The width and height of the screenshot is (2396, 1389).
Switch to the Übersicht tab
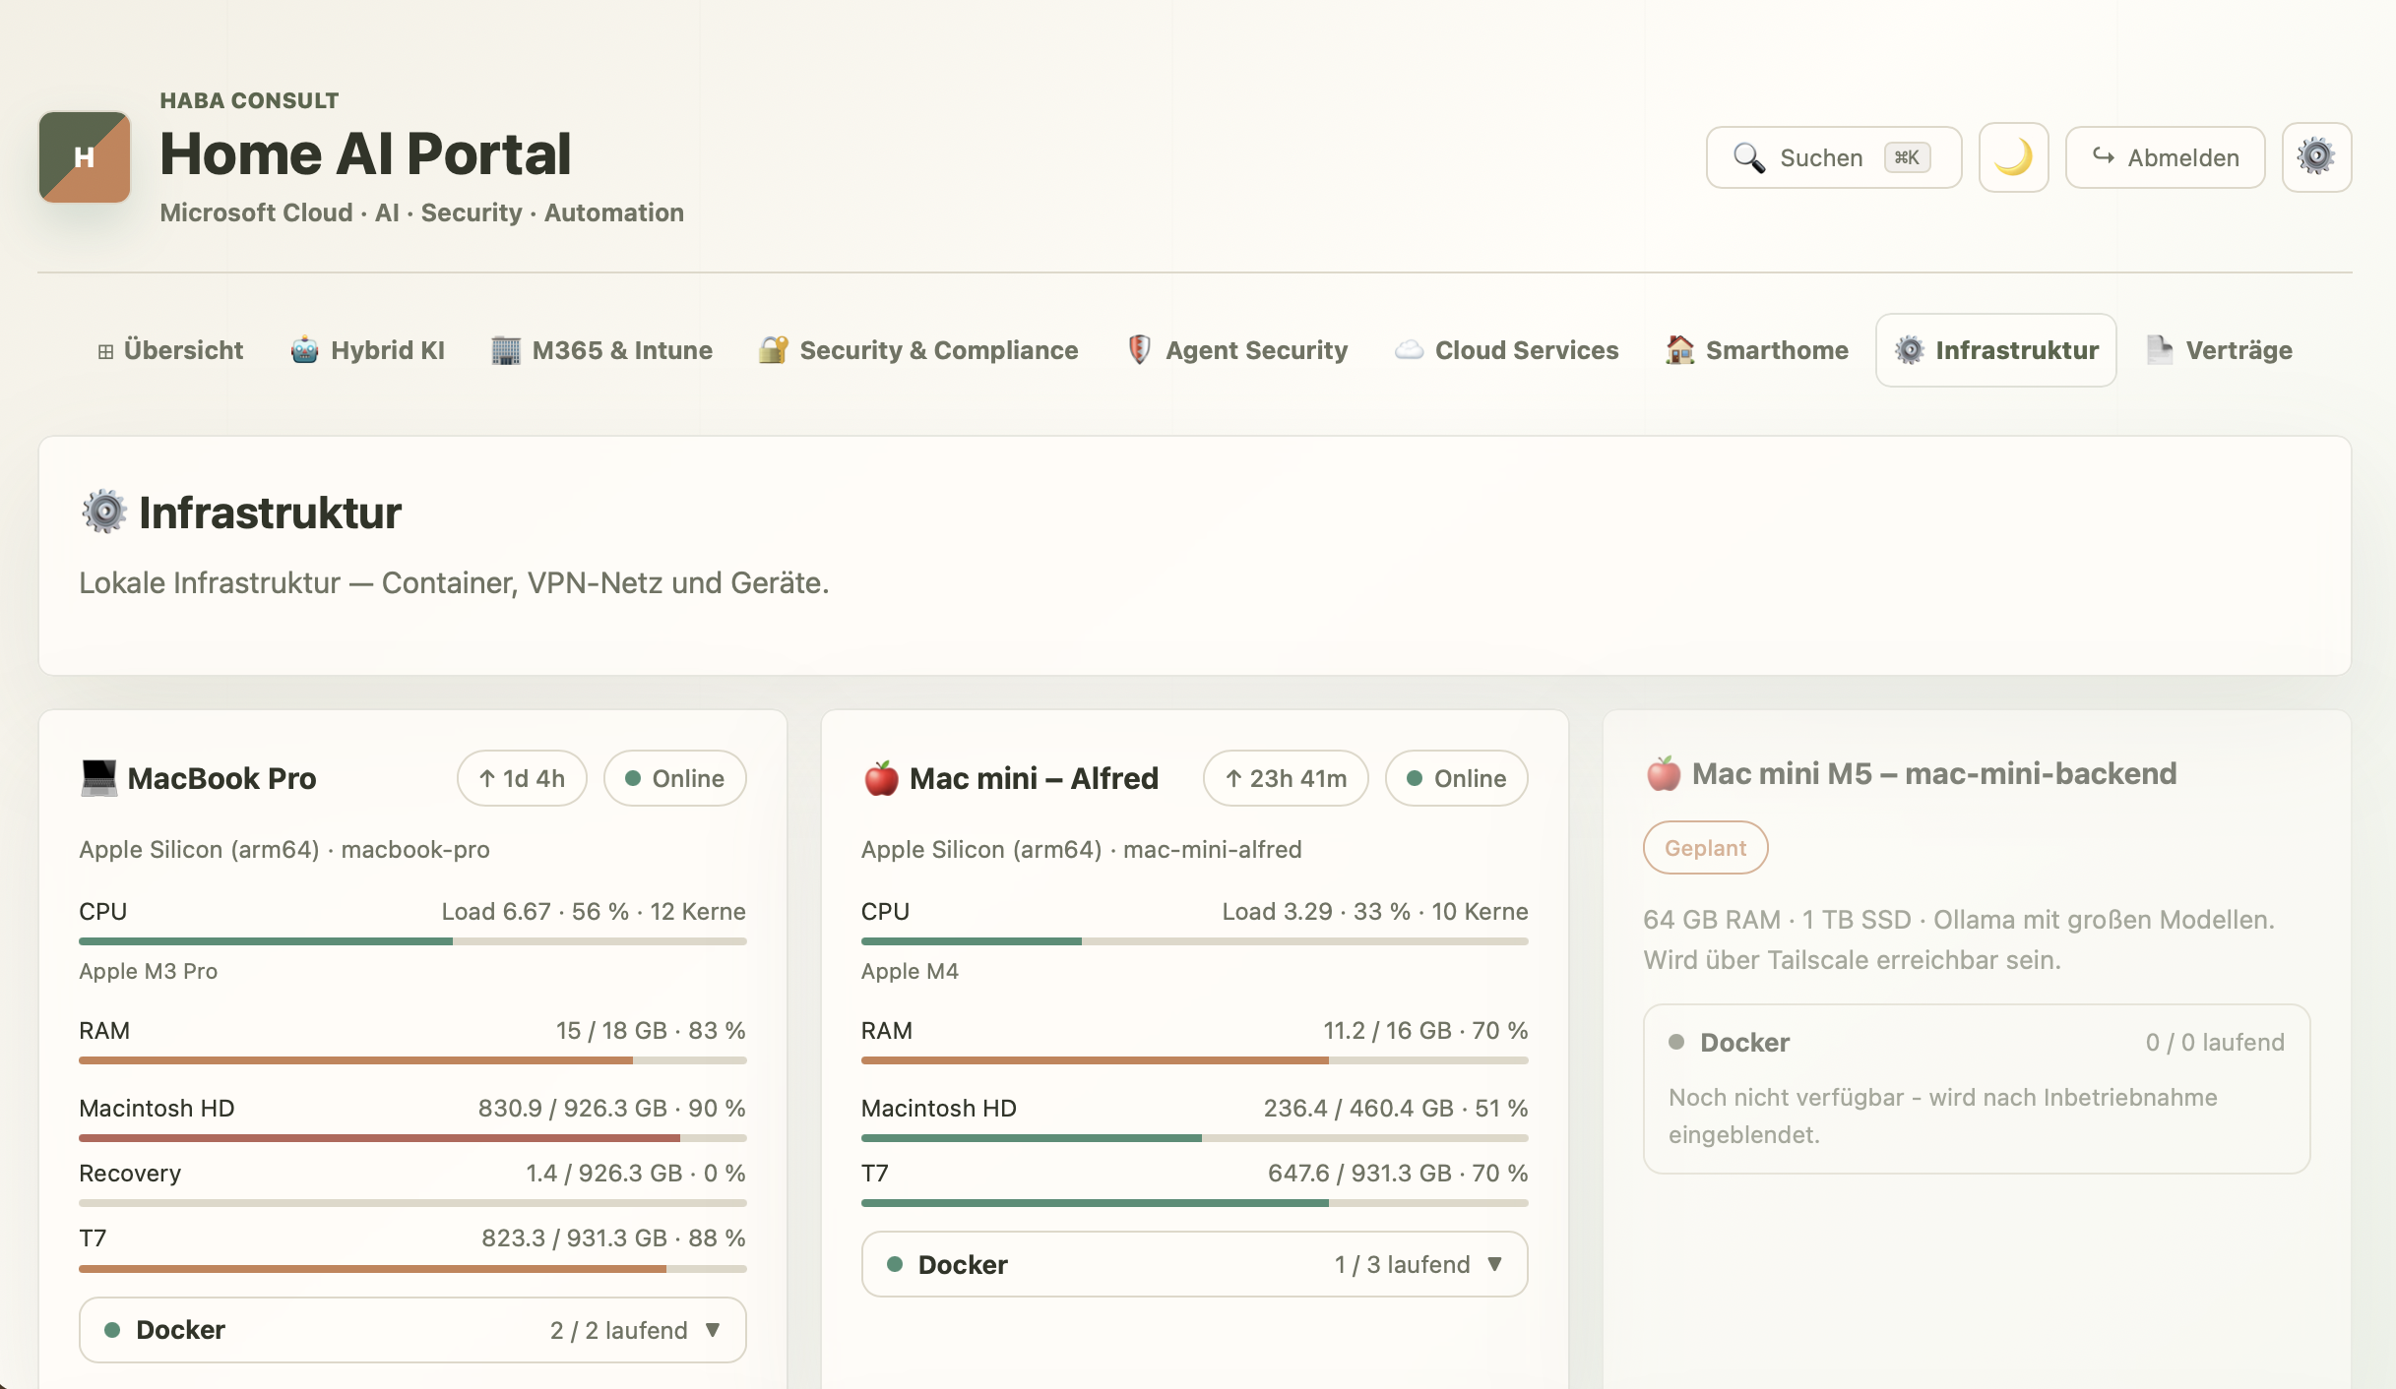click(x=169, y=350)
